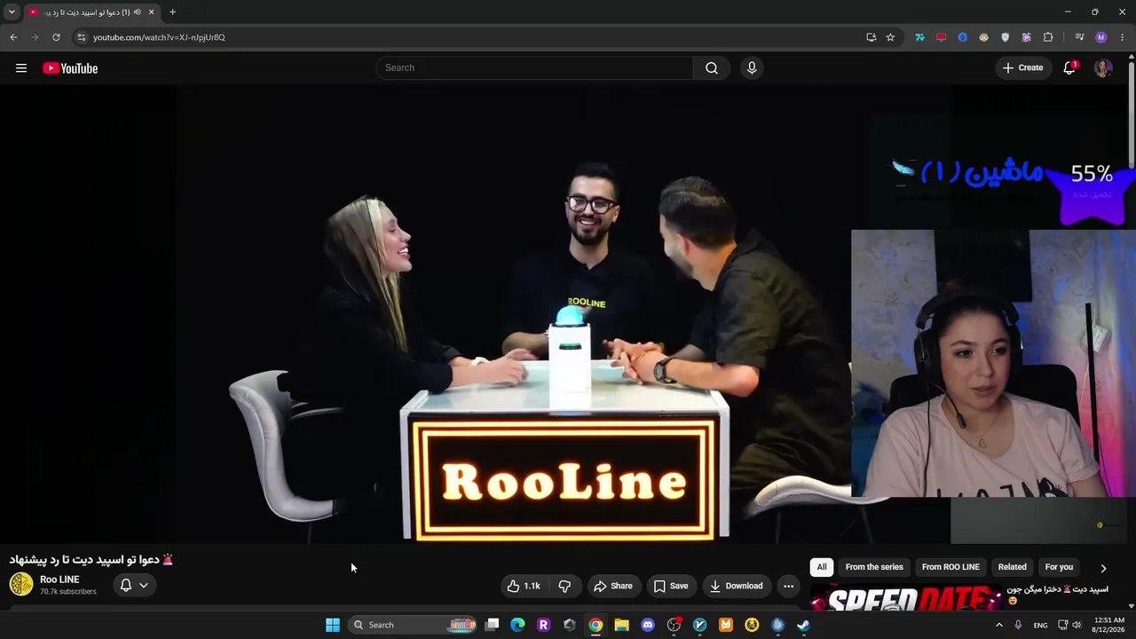1136x639 pixels.
Task: Share this video with Share button
Action: point(613,586)
